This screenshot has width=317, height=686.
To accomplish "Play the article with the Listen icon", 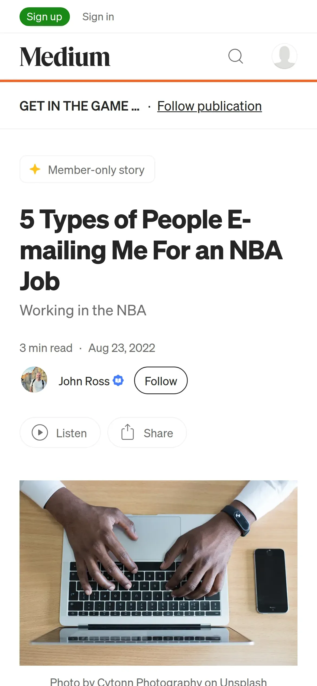I will [x=40, y=432].
